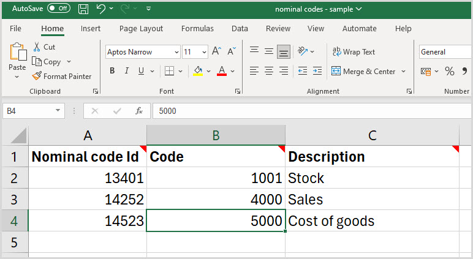The width and height of the screenshot is (473, 259).
Task: Click the Increase Indent icon
Action: (317, 71)
